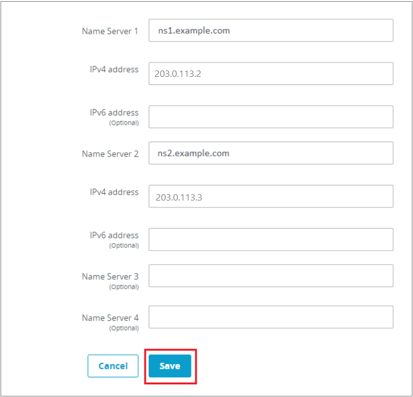Click the empty IPv6 field below 203.0.113.3
This screenshot has height=397, width=413.
pyautogui.click(x=271, y=239)
